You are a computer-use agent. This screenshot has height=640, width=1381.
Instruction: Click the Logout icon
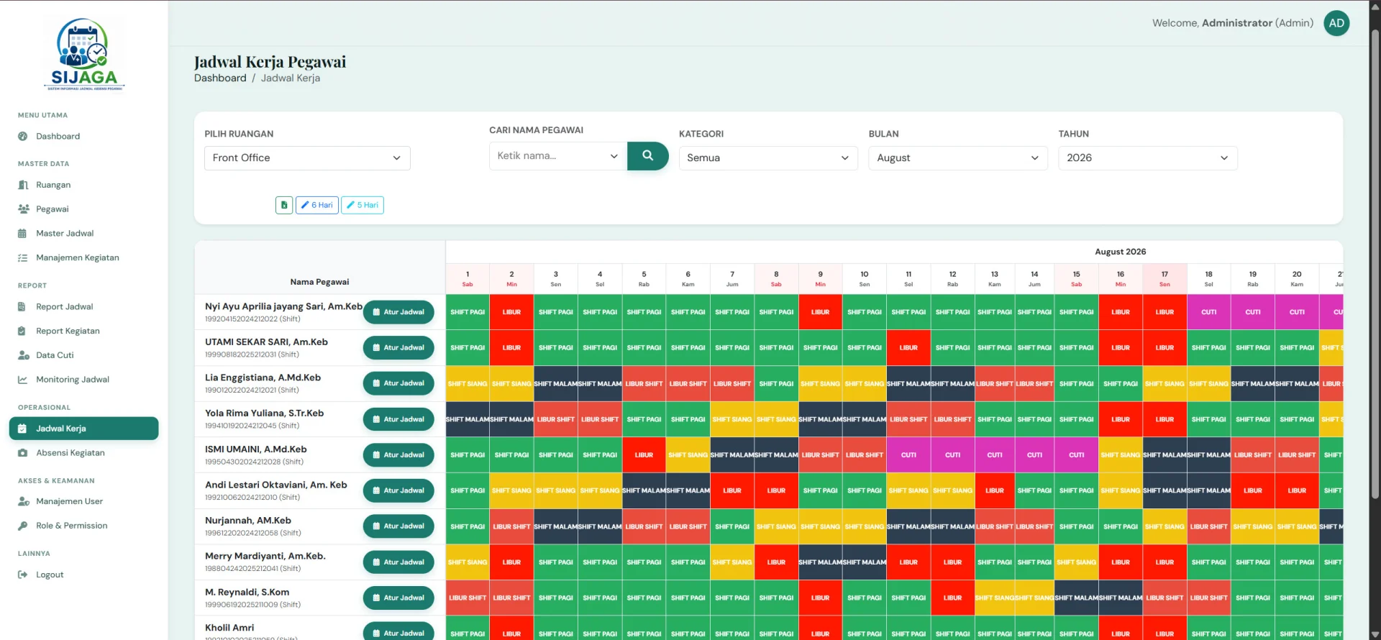23,575
